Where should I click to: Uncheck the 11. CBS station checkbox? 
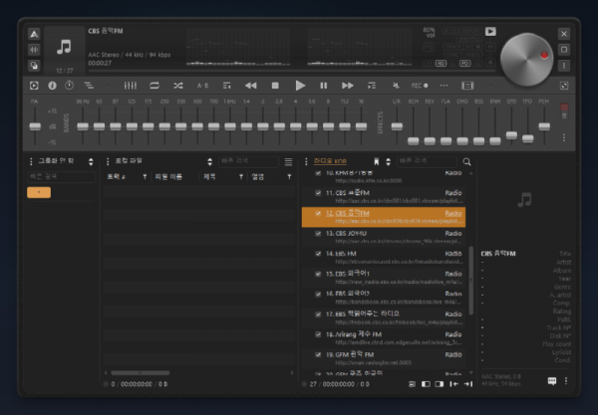pyautogui.click(x=318, y=193)
